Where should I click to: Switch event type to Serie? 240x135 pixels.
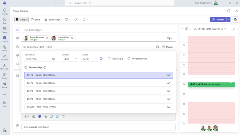(x=35, y=19)
